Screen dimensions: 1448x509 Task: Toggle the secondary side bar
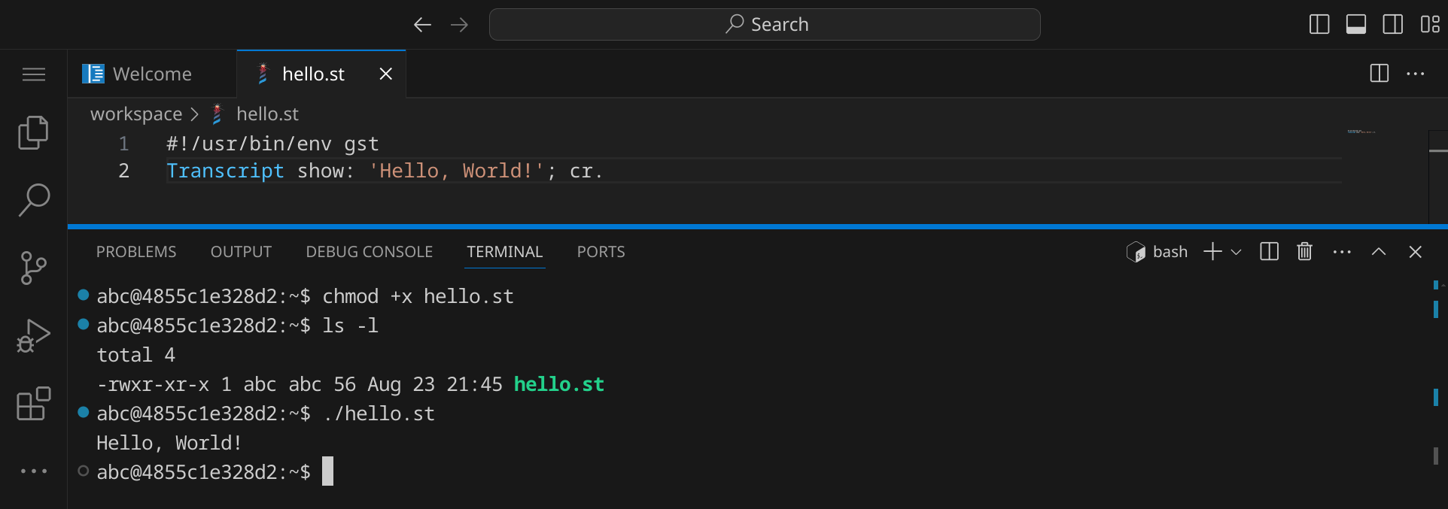click(x=1392, y=25)
